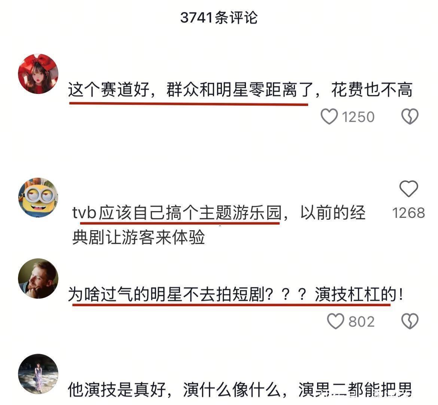
Task: Dislike the 为啥过气的明星 comment with broken heart
Action: tap(410, 321)
